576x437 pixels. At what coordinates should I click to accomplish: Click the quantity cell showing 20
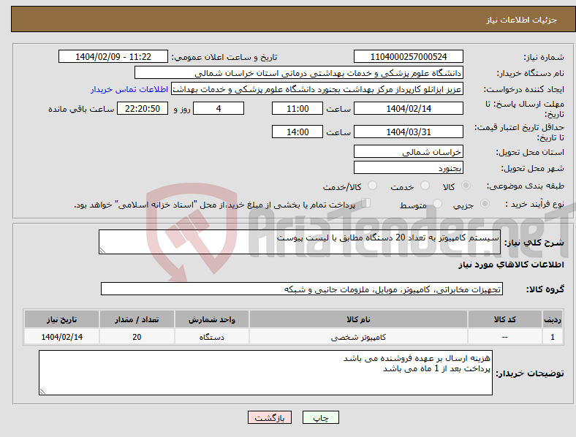pyautogui.click(x=137, y=337)
